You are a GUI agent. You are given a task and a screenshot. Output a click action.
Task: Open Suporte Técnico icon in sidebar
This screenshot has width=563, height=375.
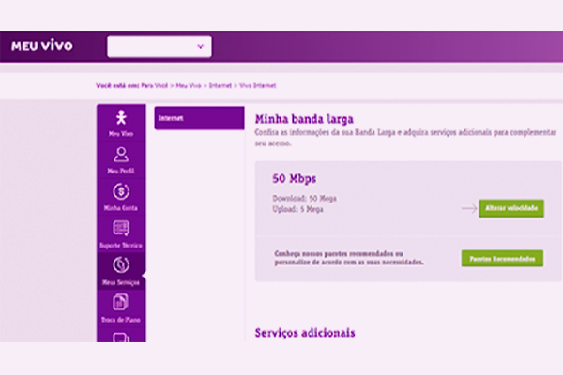pos(121,228)
